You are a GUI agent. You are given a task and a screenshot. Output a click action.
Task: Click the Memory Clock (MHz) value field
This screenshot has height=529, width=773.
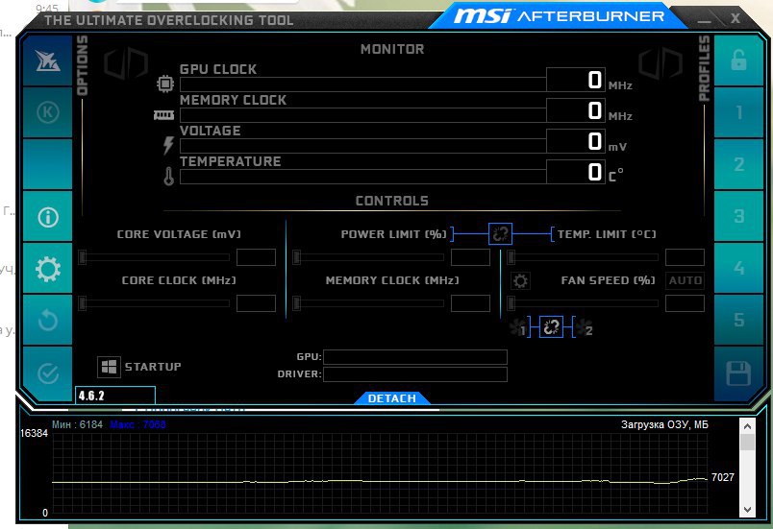click(470, 303)
